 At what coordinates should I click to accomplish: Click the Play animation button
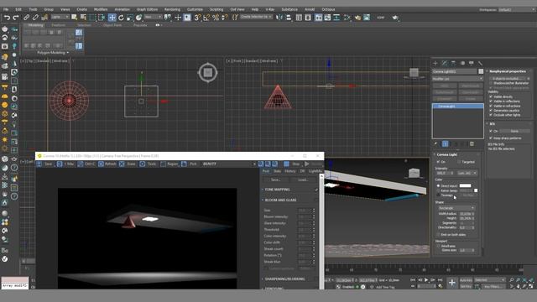click(426, 280)
